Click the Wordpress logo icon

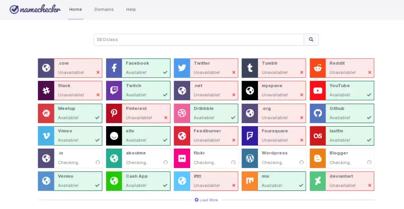pyautogui.click(x=250, y=159)
